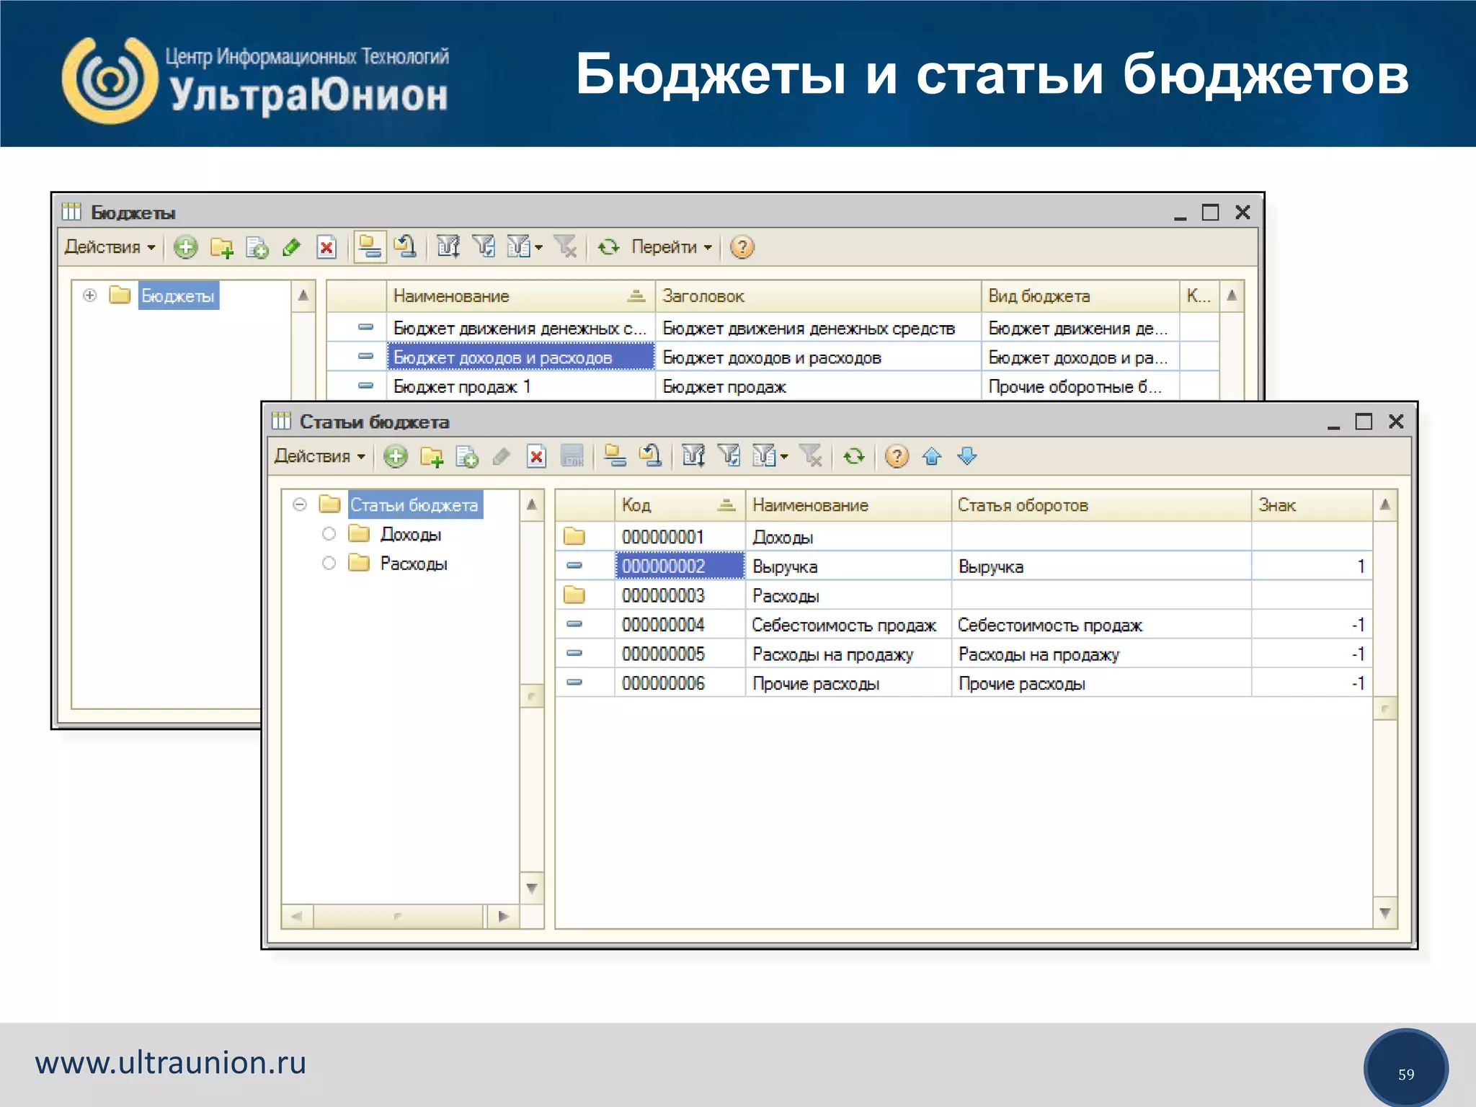Click Refresh icon in Статьи бюджета toolbar

point(854,456)
